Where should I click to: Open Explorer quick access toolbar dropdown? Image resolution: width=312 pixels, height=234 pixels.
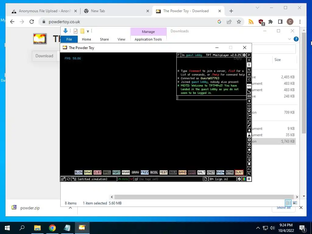coord(88,31)
